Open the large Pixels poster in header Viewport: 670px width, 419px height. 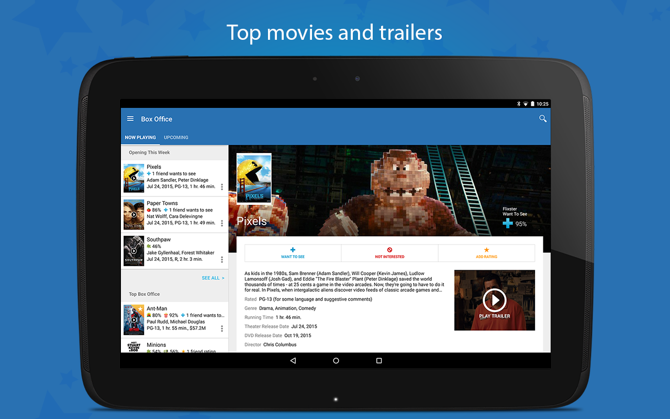point(254,178)
